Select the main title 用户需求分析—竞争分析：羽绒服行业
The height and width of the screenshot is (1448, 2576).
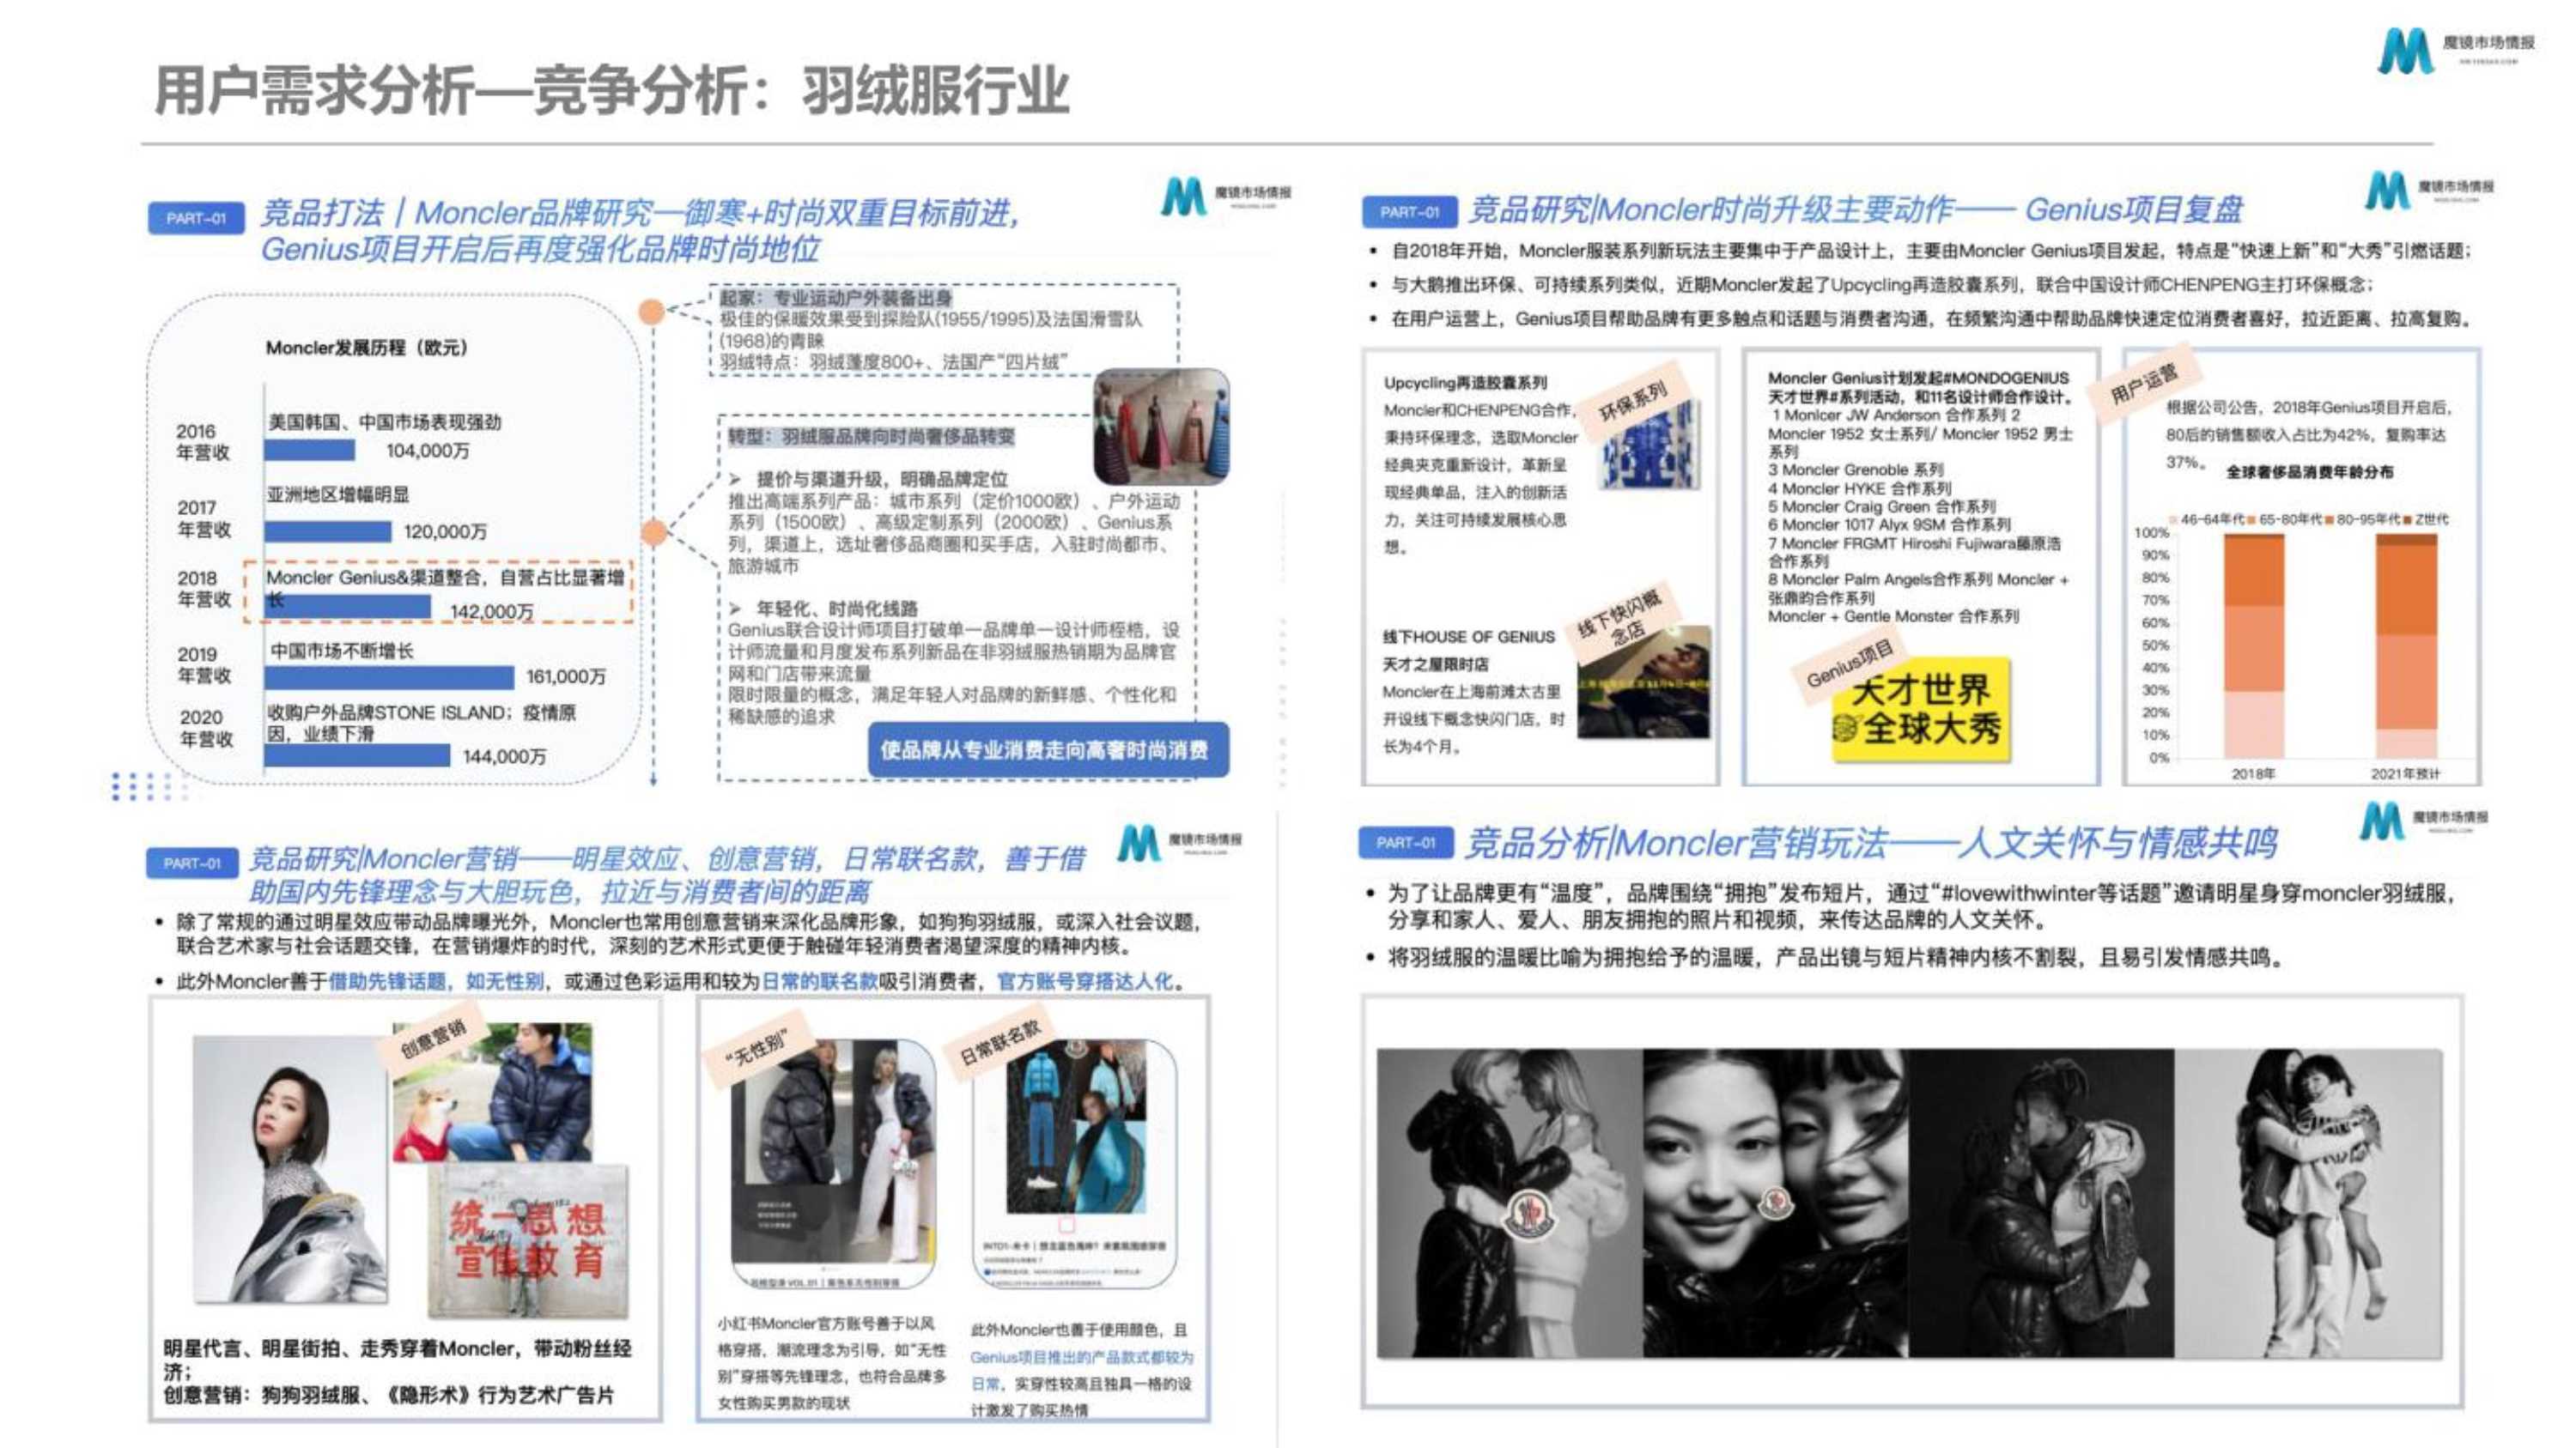point(611,90)
